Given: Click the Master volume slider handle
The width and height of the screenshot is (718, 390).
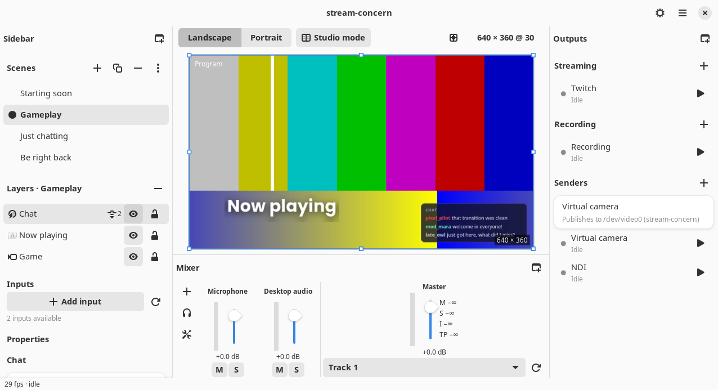Looking at the screenshot, I should click(431, 307).
